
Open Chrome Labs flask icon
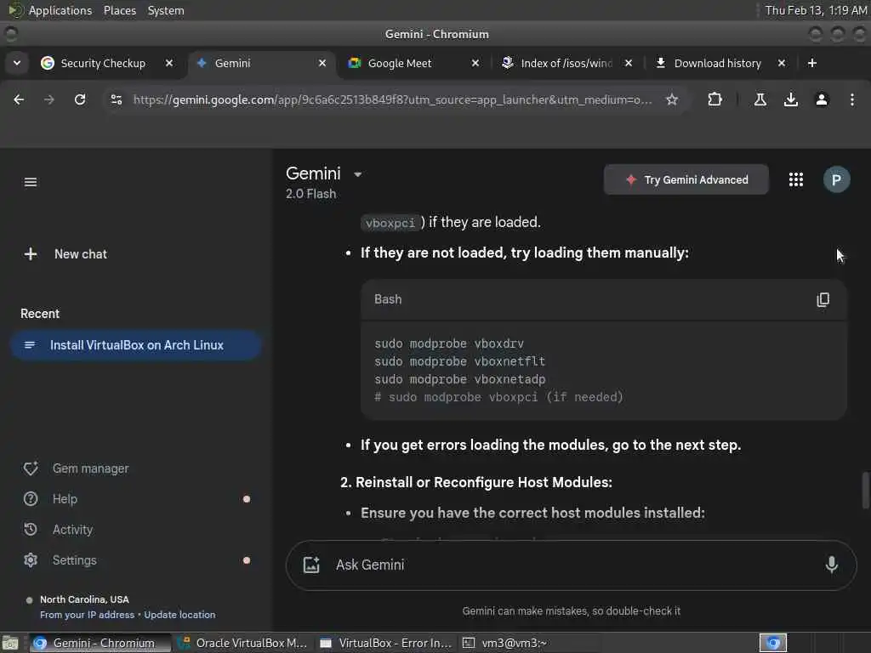760,99
